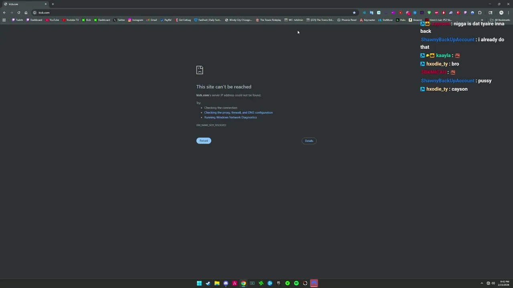Open the FanDuel Daily Fantasy bookmark
This screenshot has width=513, height=288.
[208, 20]
